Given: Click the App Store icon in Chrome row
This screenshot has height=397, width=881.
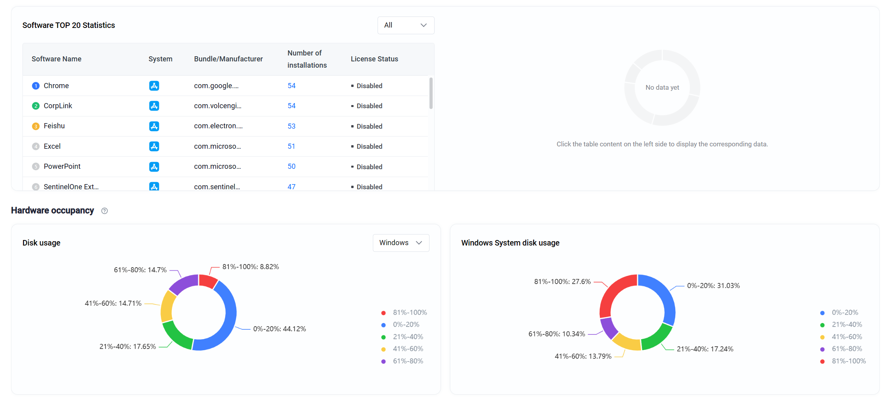Looking at the screenshot, I should (154, 86).
